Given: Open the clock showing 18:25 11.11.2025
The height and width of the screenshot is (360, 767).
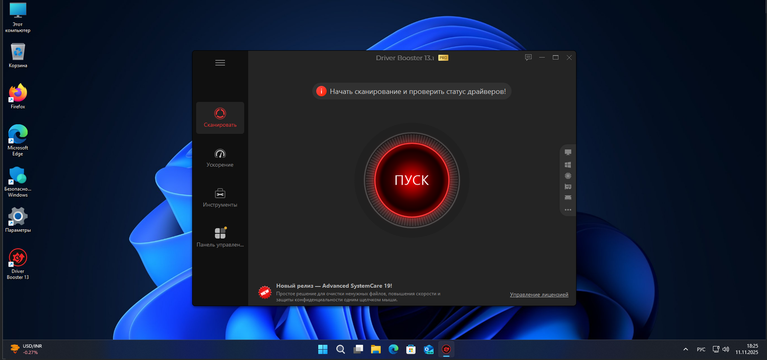Looking at the screenshot, I should pos(747,349).
